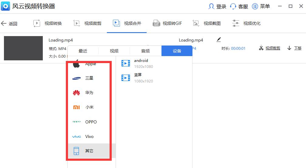This screenshot has height=168, width=306.
Task: Select the 设备 tab
Action: 177,51
